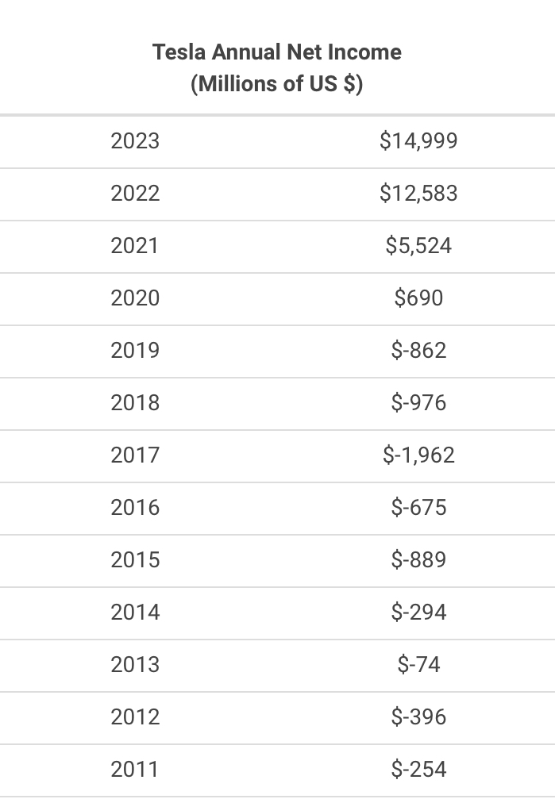Click the $-675 value for 2016
Screen dimensions: 555x799
coord(418,508)
